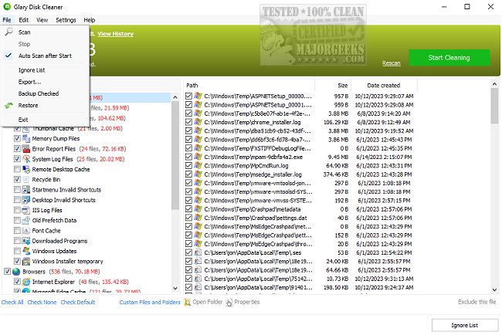Click the Windows Installer temporary icon
Image resolution: width=502 pixels, height=335 pixels.
[26, 262]
